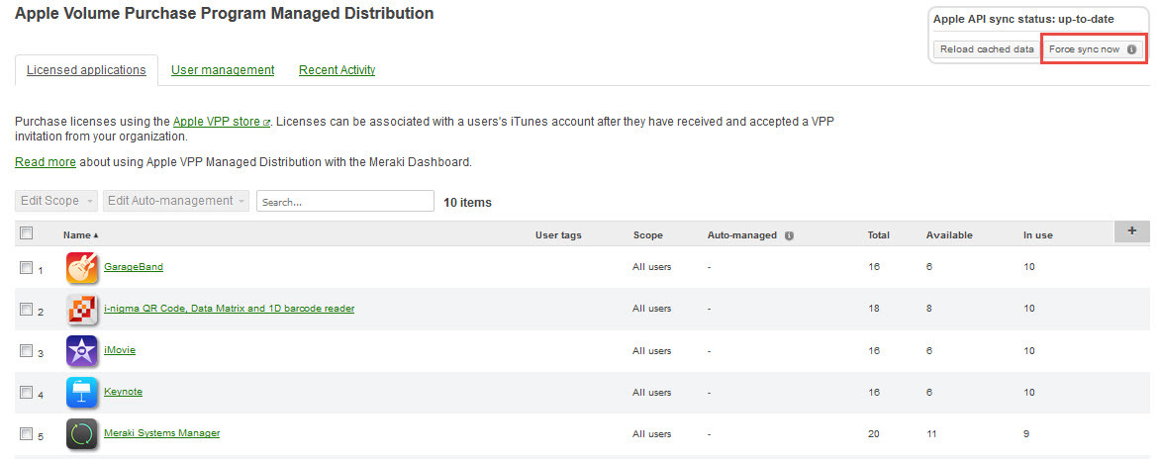Click the GarageBand app icon
The width and height of the screenshot is (1160, 459).
(x=81, y=267)
